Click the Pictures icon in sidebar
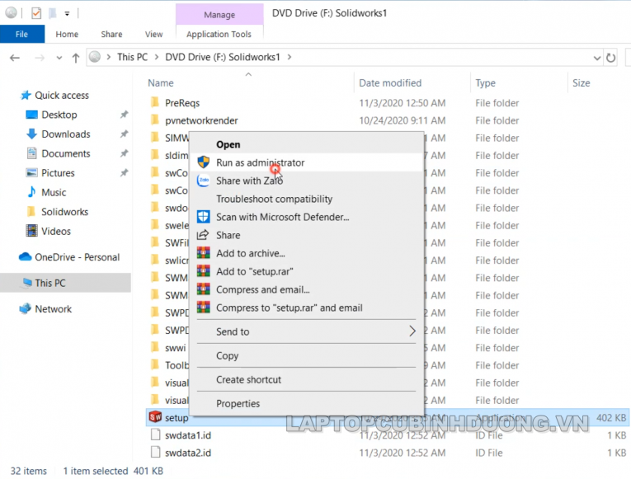Viewport: 631px width, 479px height. [31, 172]
